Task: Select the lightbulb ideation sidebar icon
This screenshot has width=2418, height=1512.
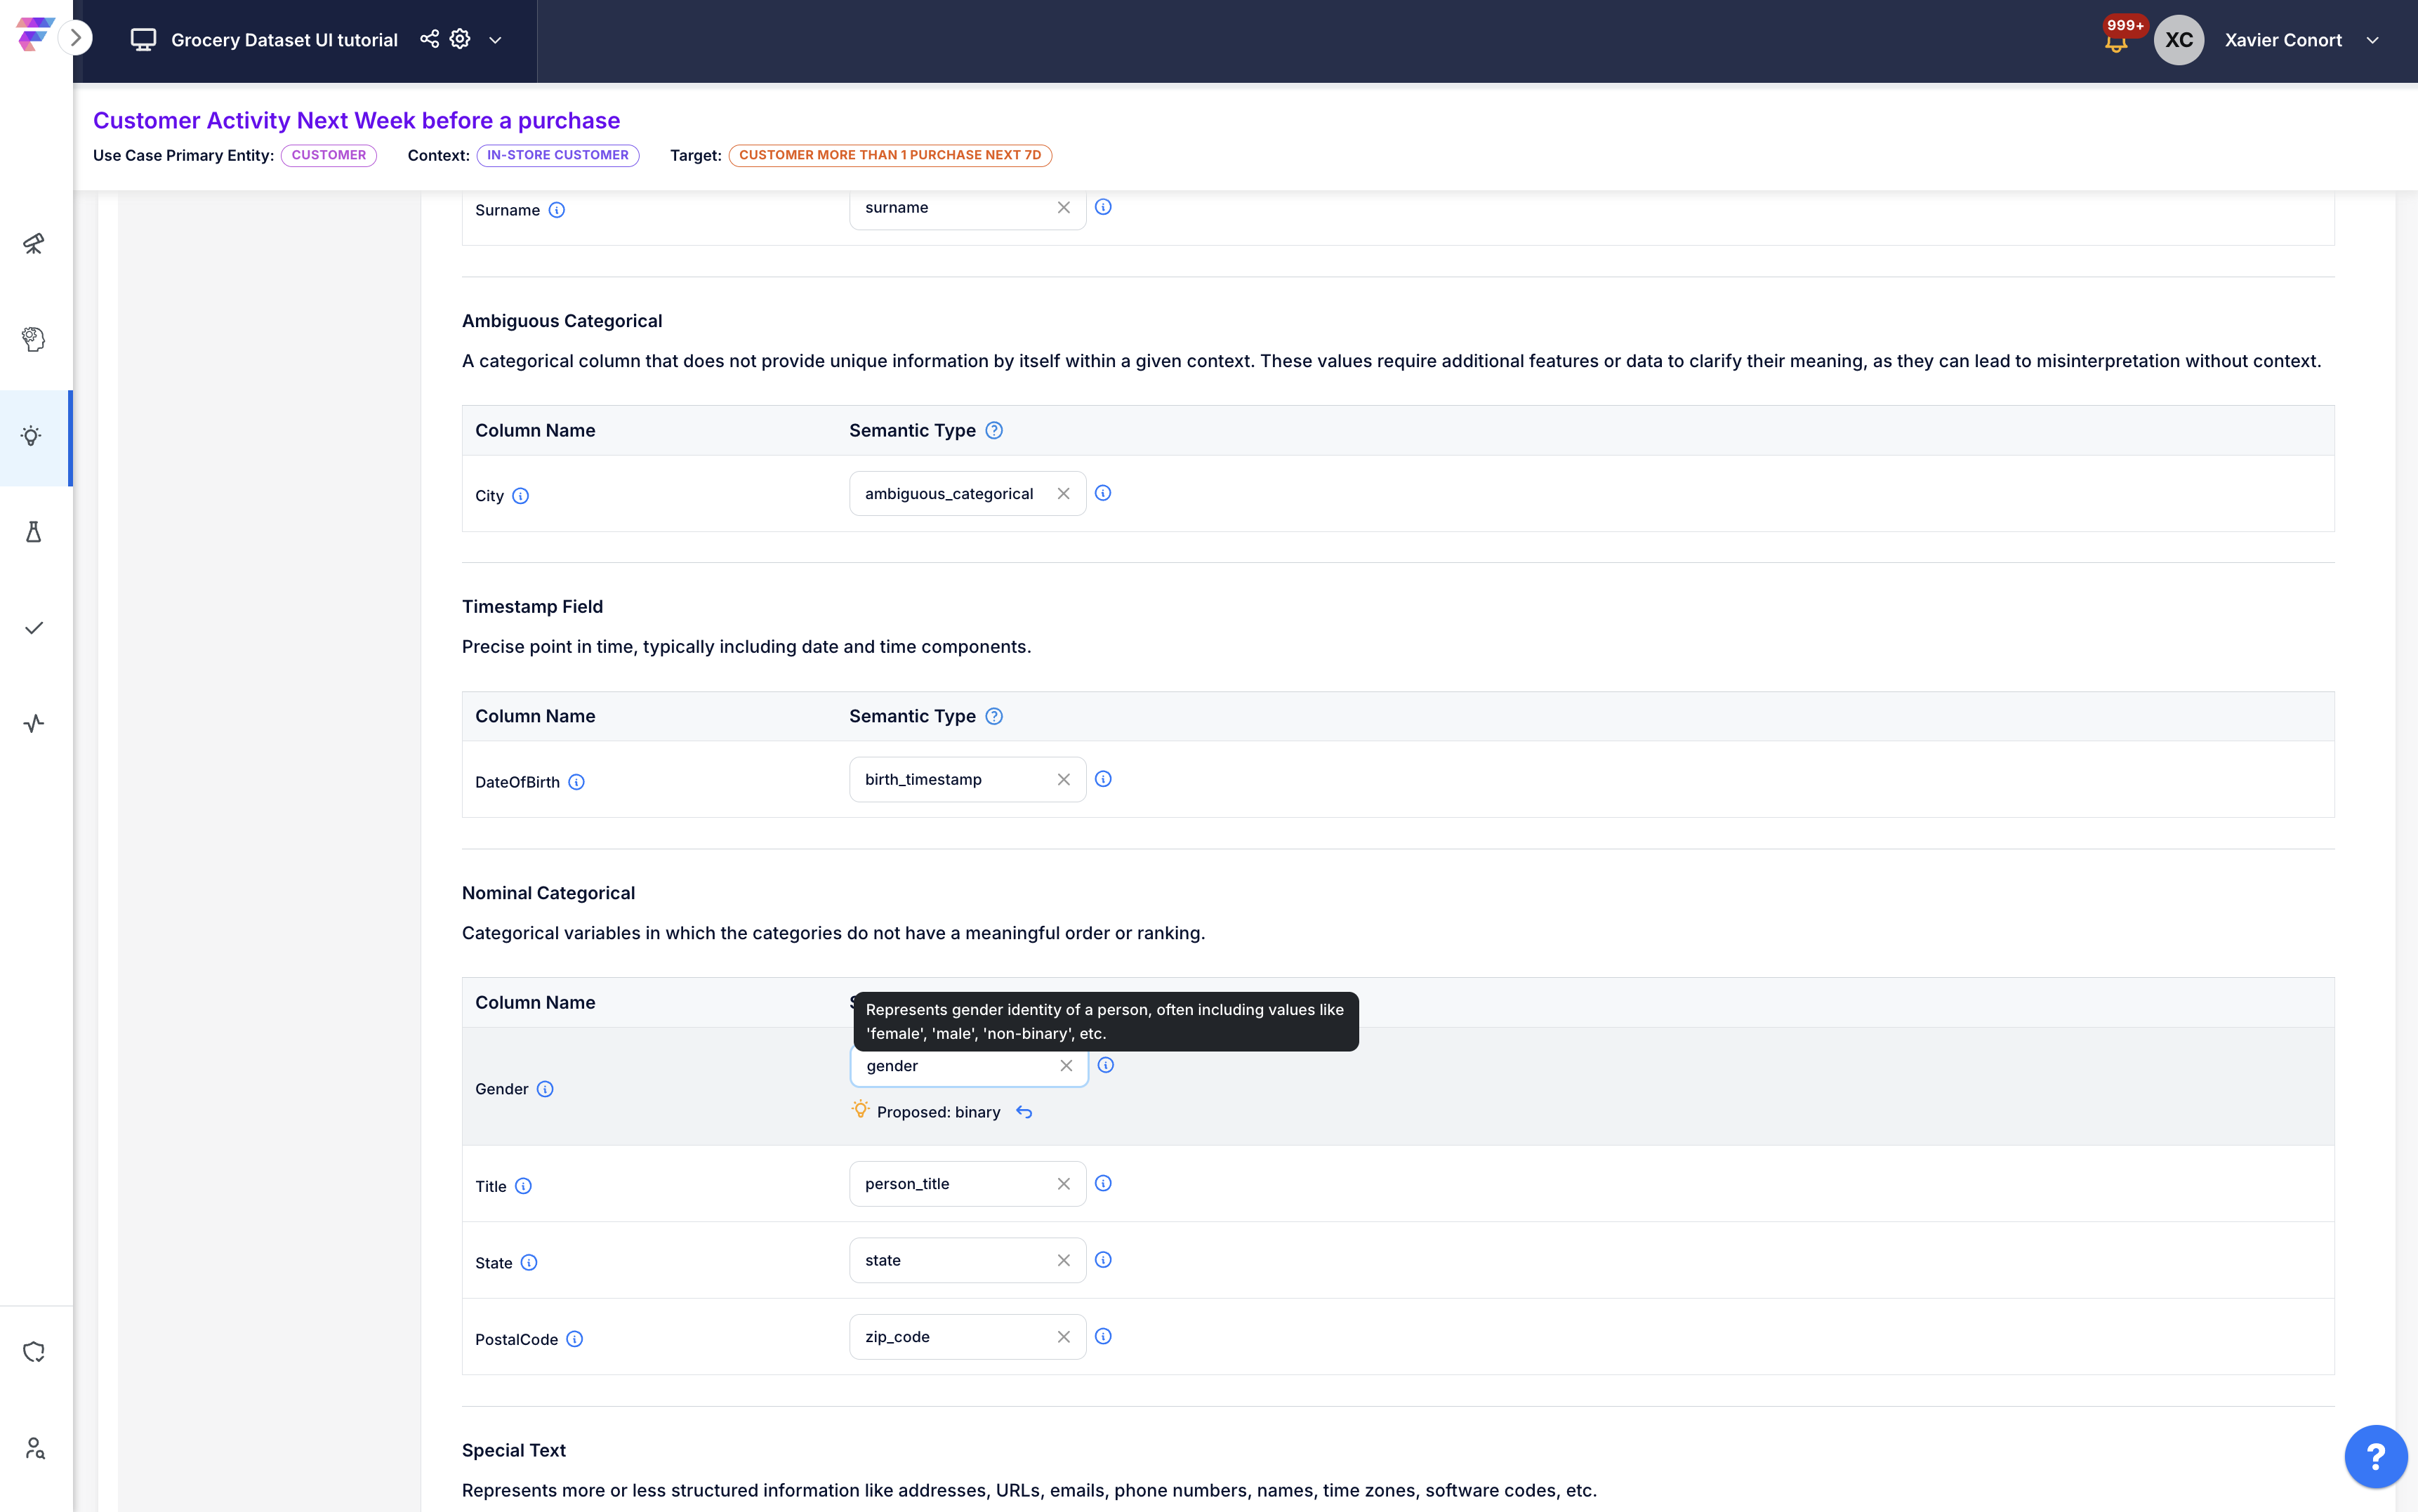Action: pos(33,436)
